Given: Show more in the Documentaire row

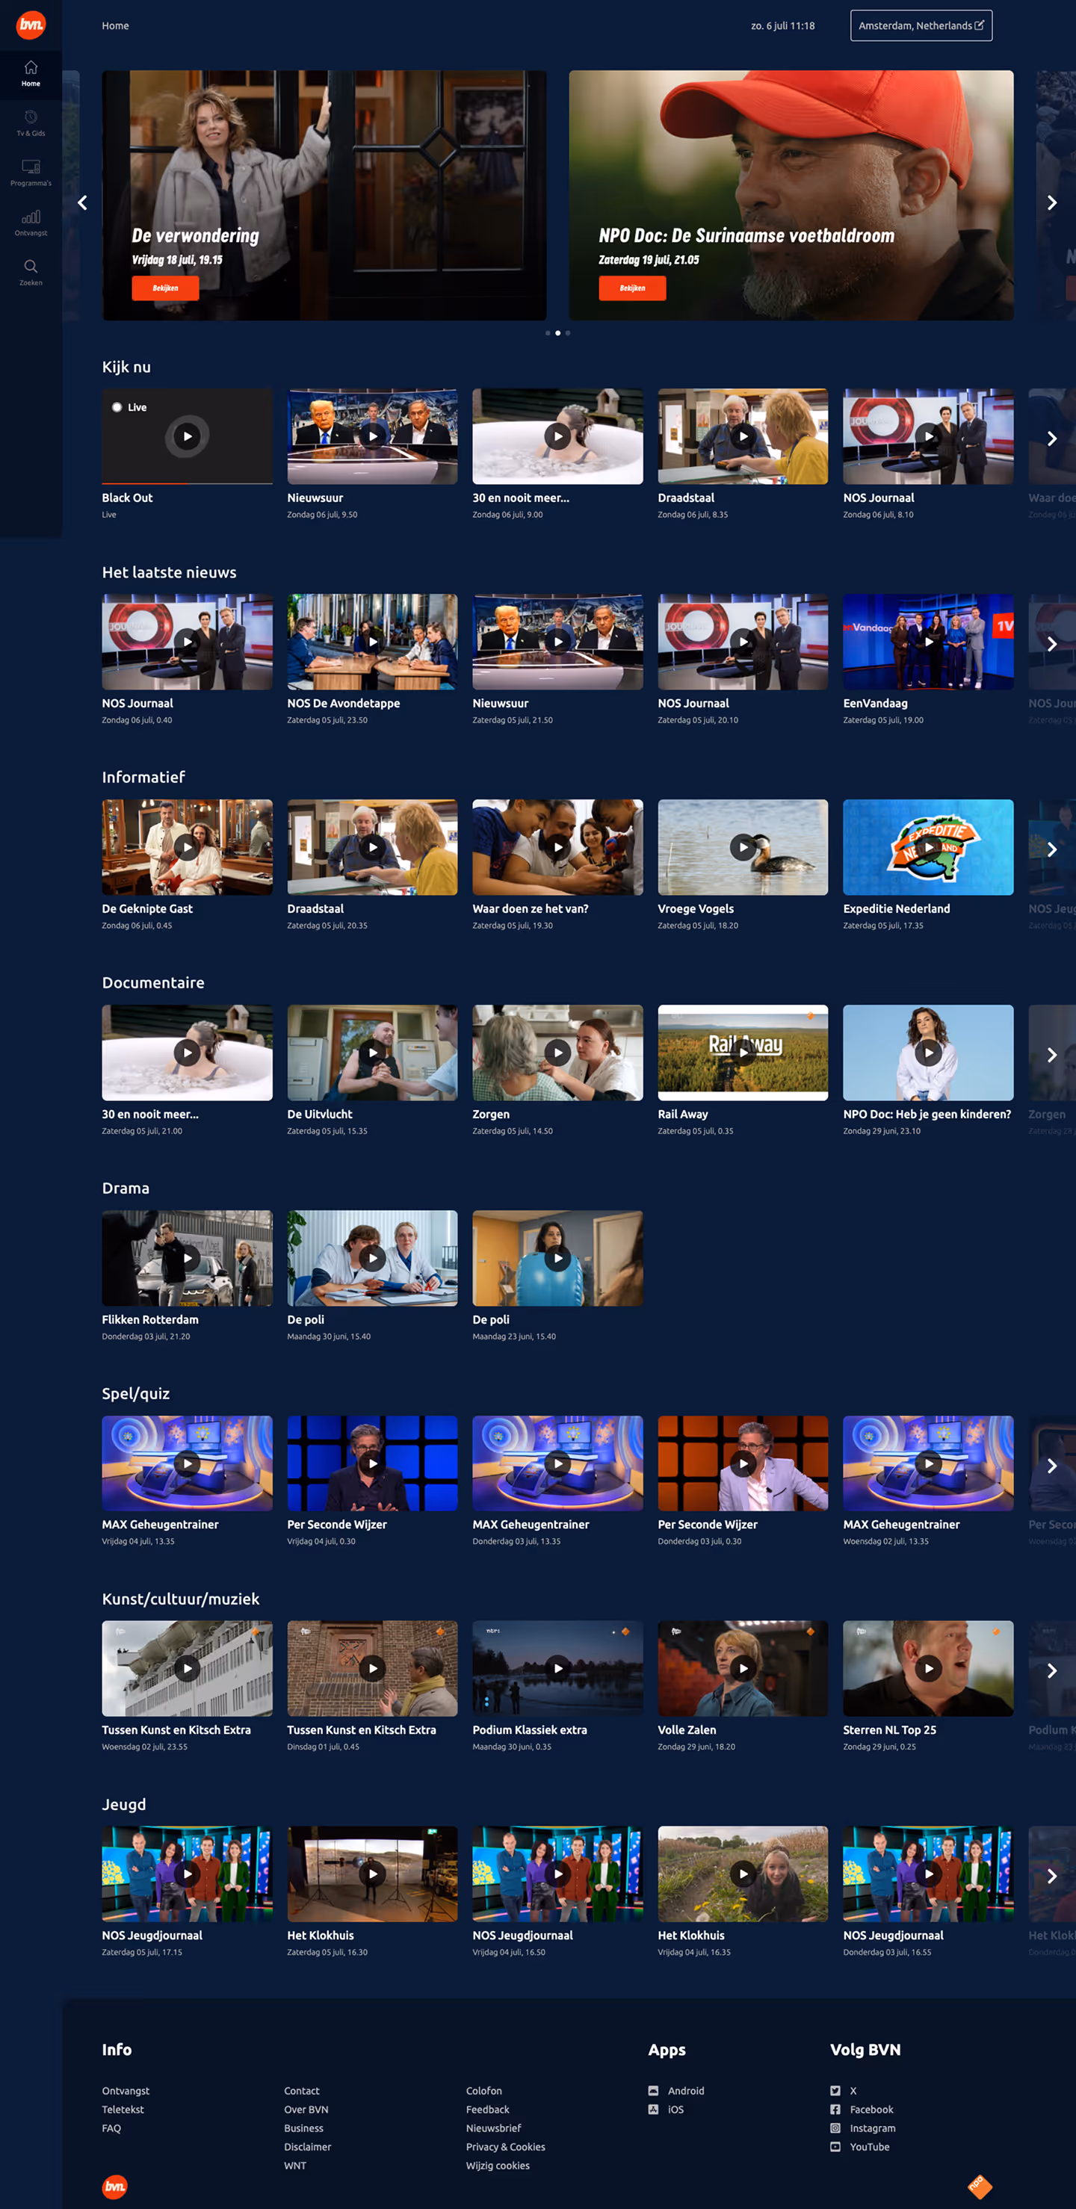Looking at the screenshot, I should (1051, 1055).
